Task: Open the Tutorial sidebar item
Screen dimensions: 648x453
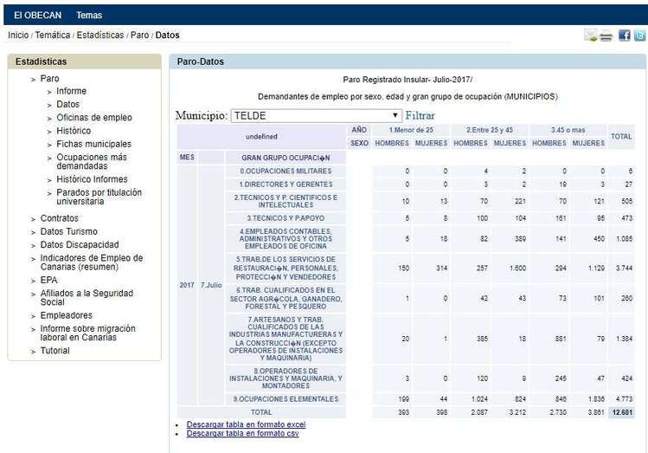Action: pyautogui.click(x=55, y=351)
